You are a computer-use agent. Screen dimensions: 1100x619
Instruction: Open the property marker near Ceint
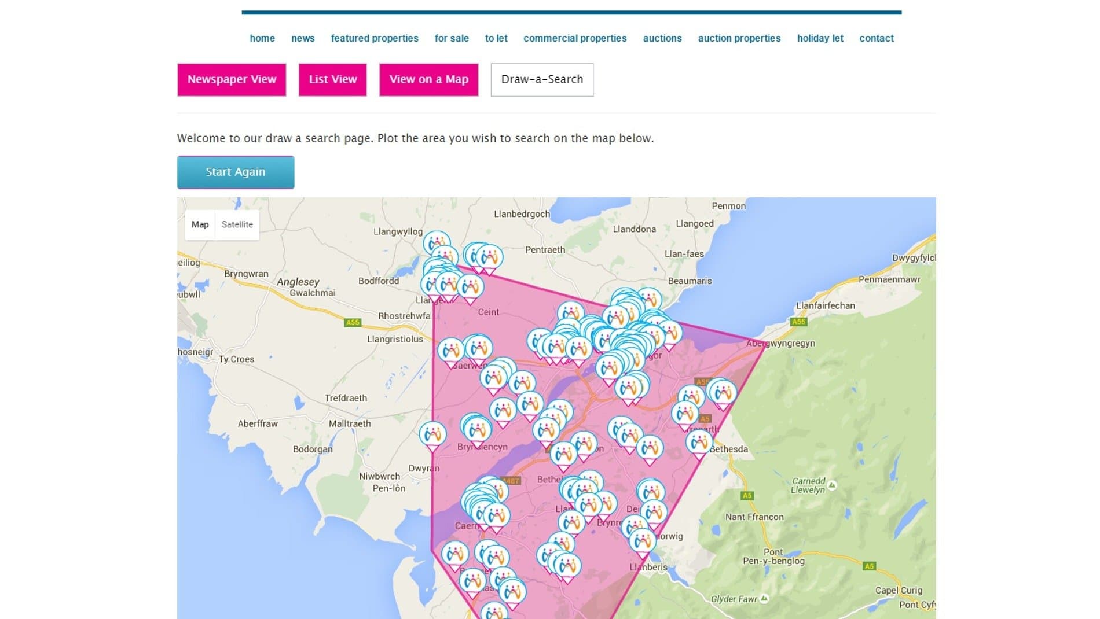pos(470,288)
